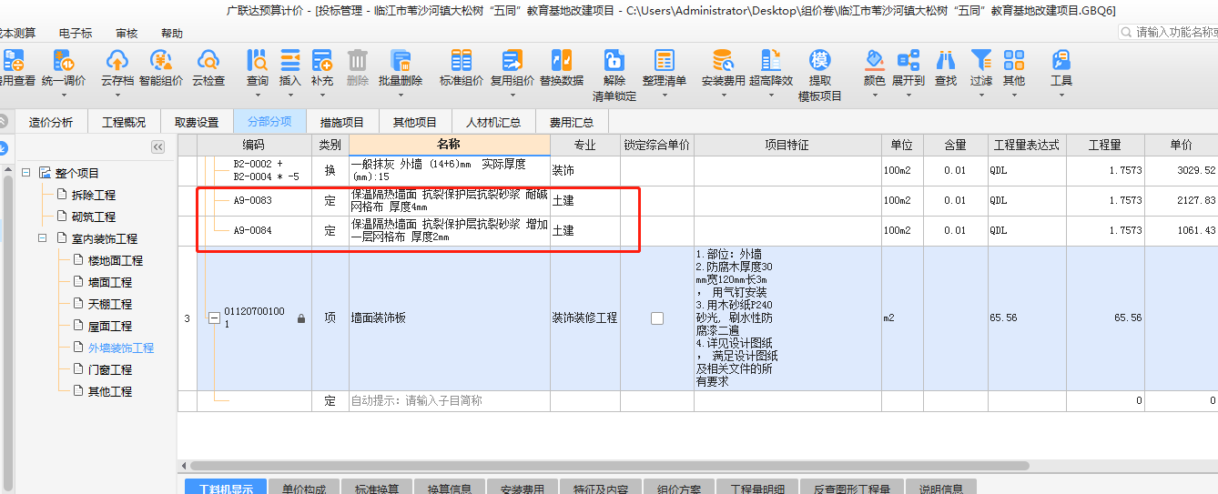Switch to 人材机汇总 tab

493,122
